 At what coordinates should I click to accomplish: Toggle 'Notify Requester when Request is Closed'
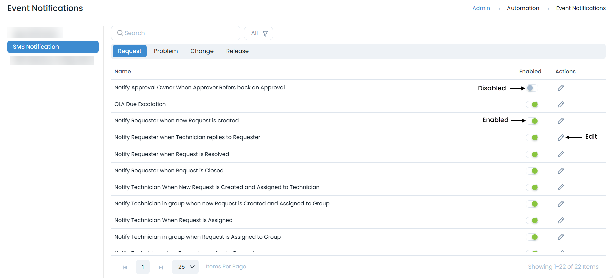(x=532, y=171)
